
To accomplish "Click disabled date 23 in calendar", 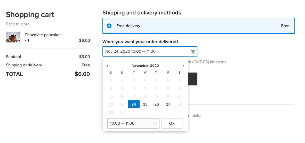I will (122, 104).
